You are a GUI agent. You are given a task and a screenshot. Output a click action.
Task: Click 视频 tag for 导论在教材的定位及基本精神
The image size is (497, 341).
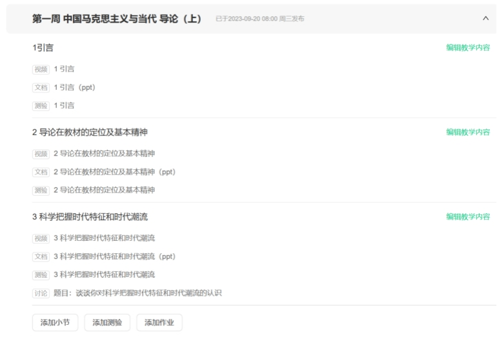[41, 154]
